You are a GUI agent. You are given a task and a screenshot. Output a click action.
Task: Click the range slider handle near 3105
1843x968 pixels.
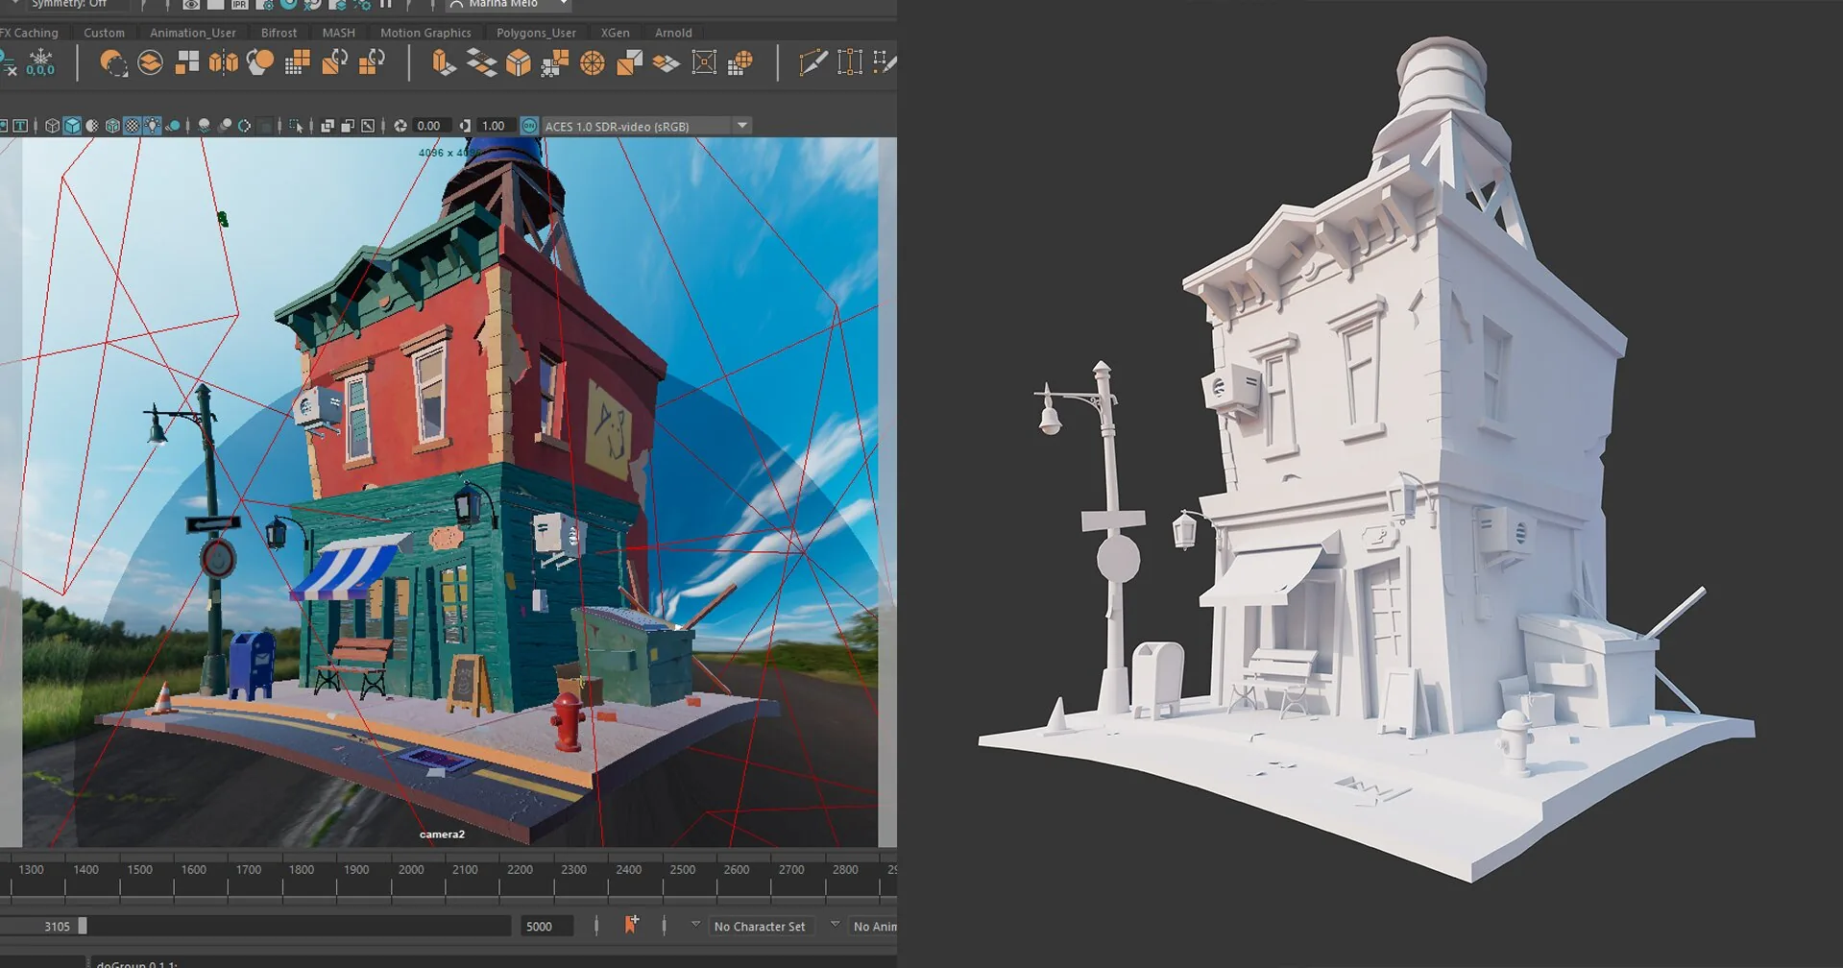(83, 926)
